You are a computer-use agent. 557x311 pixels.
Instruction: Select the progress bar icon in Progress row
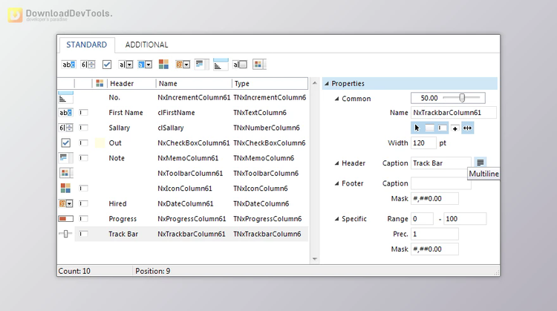(65, 219)
